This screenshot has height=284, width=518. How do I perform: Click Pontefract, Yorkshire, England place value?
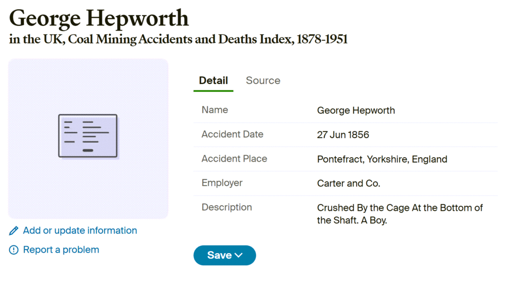(x=382, y=159)
